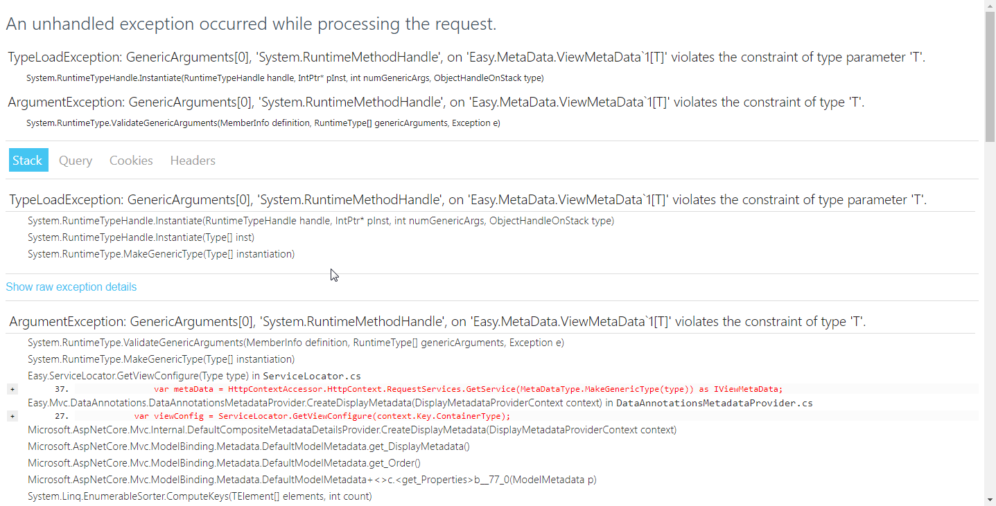This screenshot has width=996, height=506.
Task: Select the Stack tab
Action: [28, 160]
